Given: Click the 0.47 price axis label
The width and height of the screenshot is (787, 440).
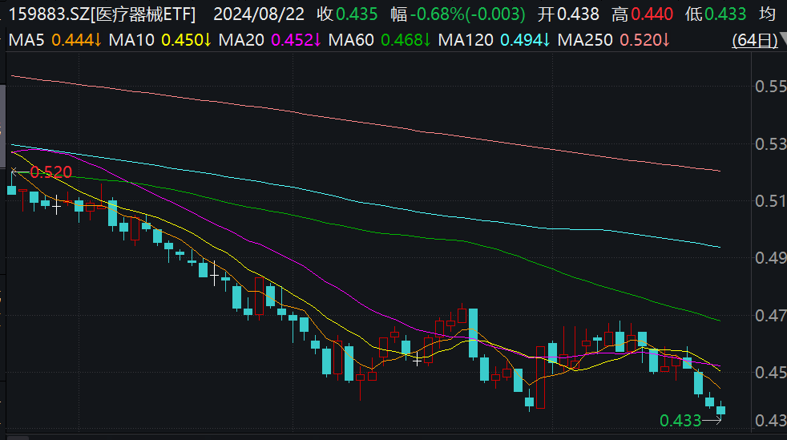Looking at the screenshot, I should click(x=770, y=316).
